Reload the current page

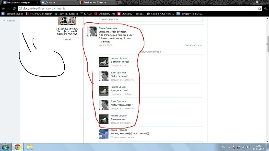coord(15,8)
